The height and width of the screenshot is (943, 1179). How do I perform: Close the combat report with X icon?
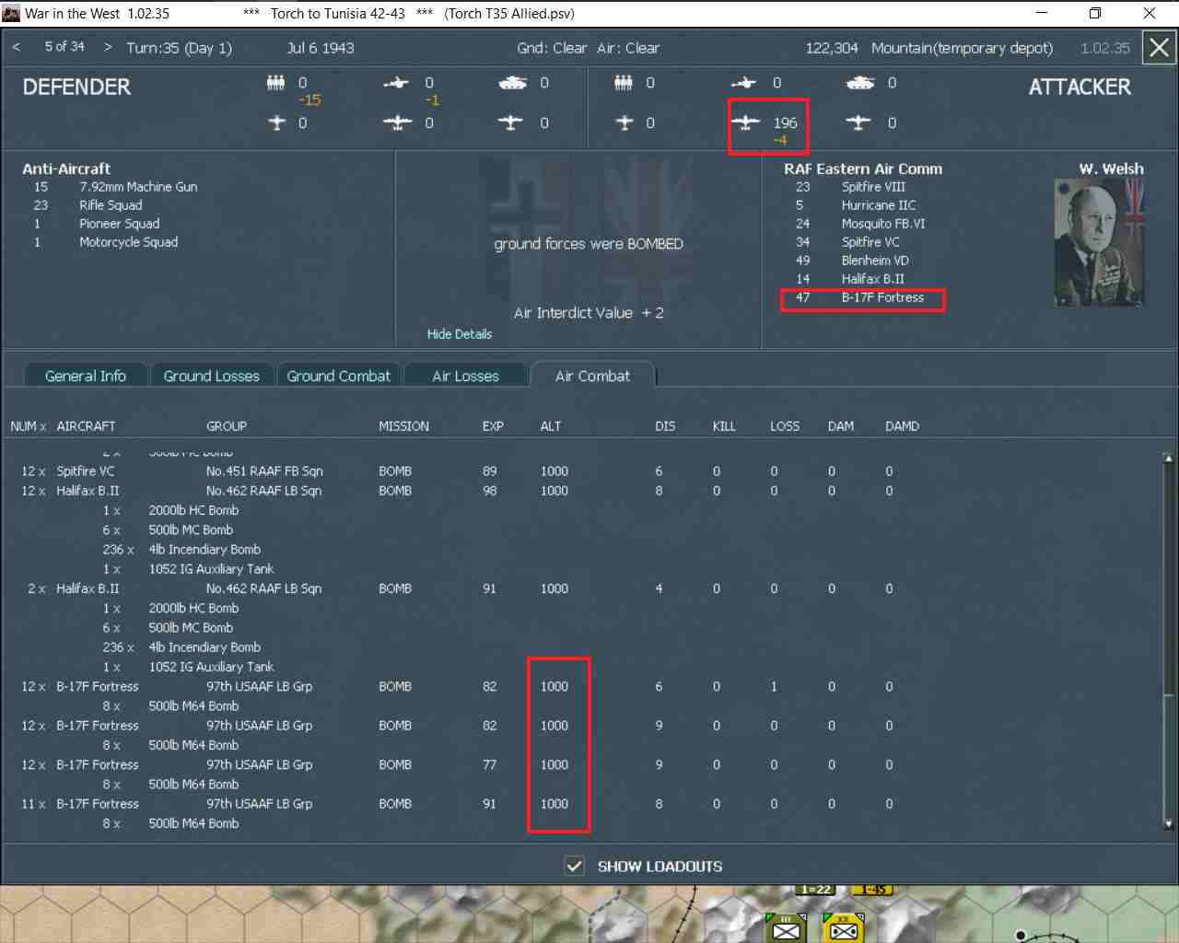1160,48
